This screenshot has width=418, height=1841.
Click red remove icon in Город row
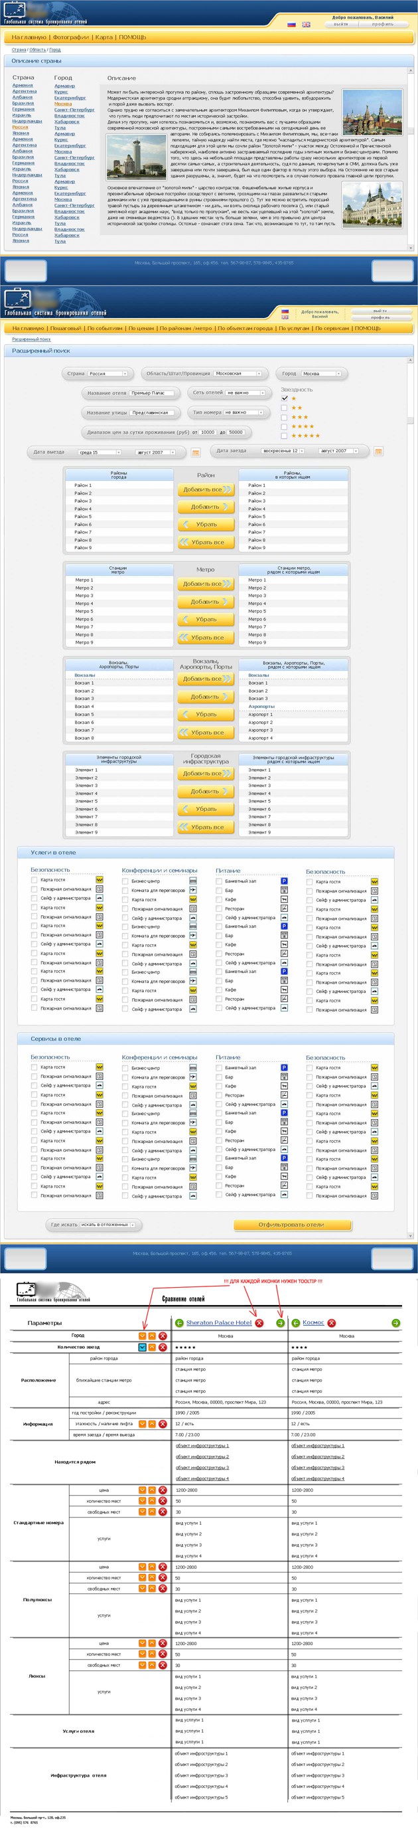click(x=163, y=1336)
